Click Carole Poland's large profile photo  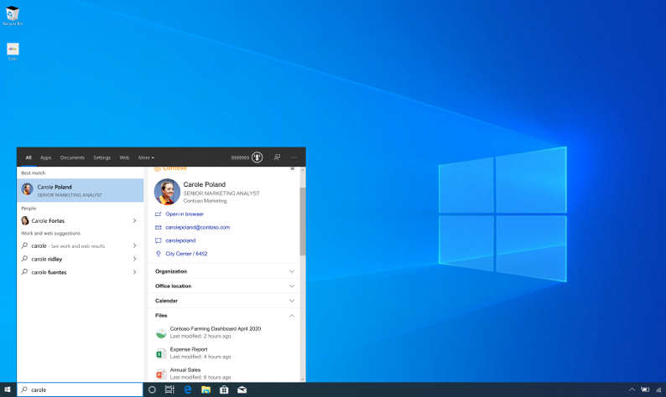pyautogui.click(x=167, y=192)
